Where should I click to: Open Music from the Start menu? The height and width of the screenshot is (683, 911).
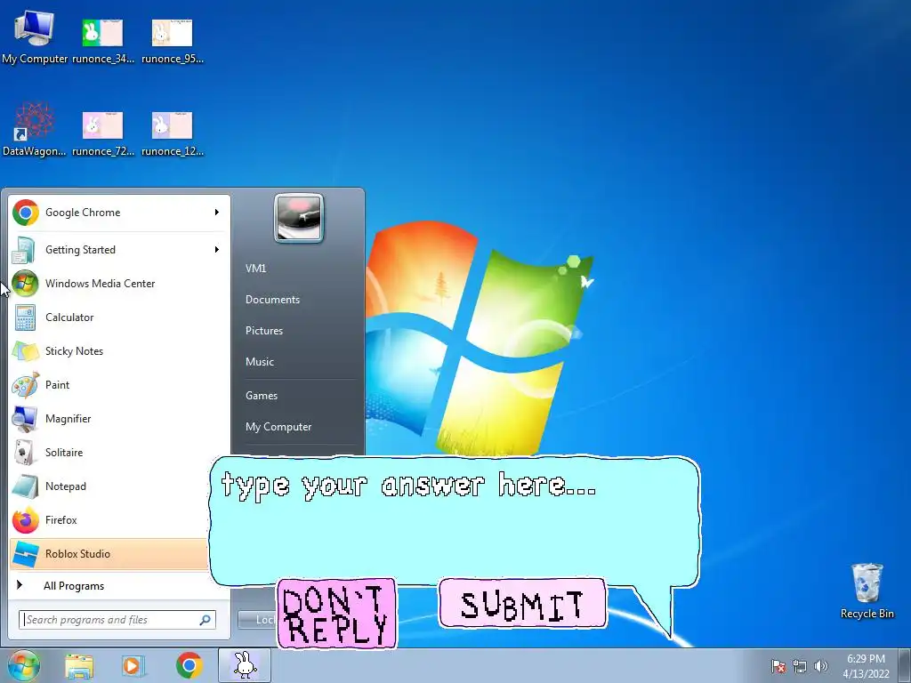(259, 362)
